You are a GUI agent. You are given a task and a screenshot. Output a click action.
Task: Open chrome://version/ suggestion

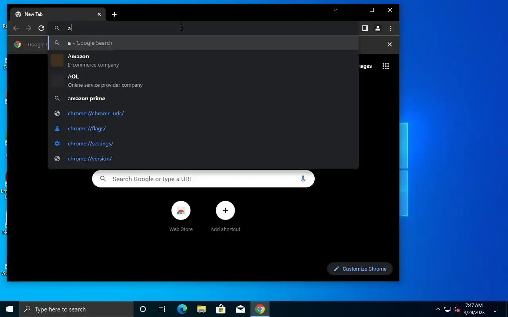(203, 158)
